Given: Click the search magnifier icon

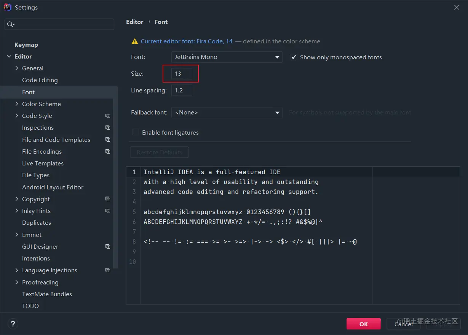Looking at the screenshot, I should 11,24.
